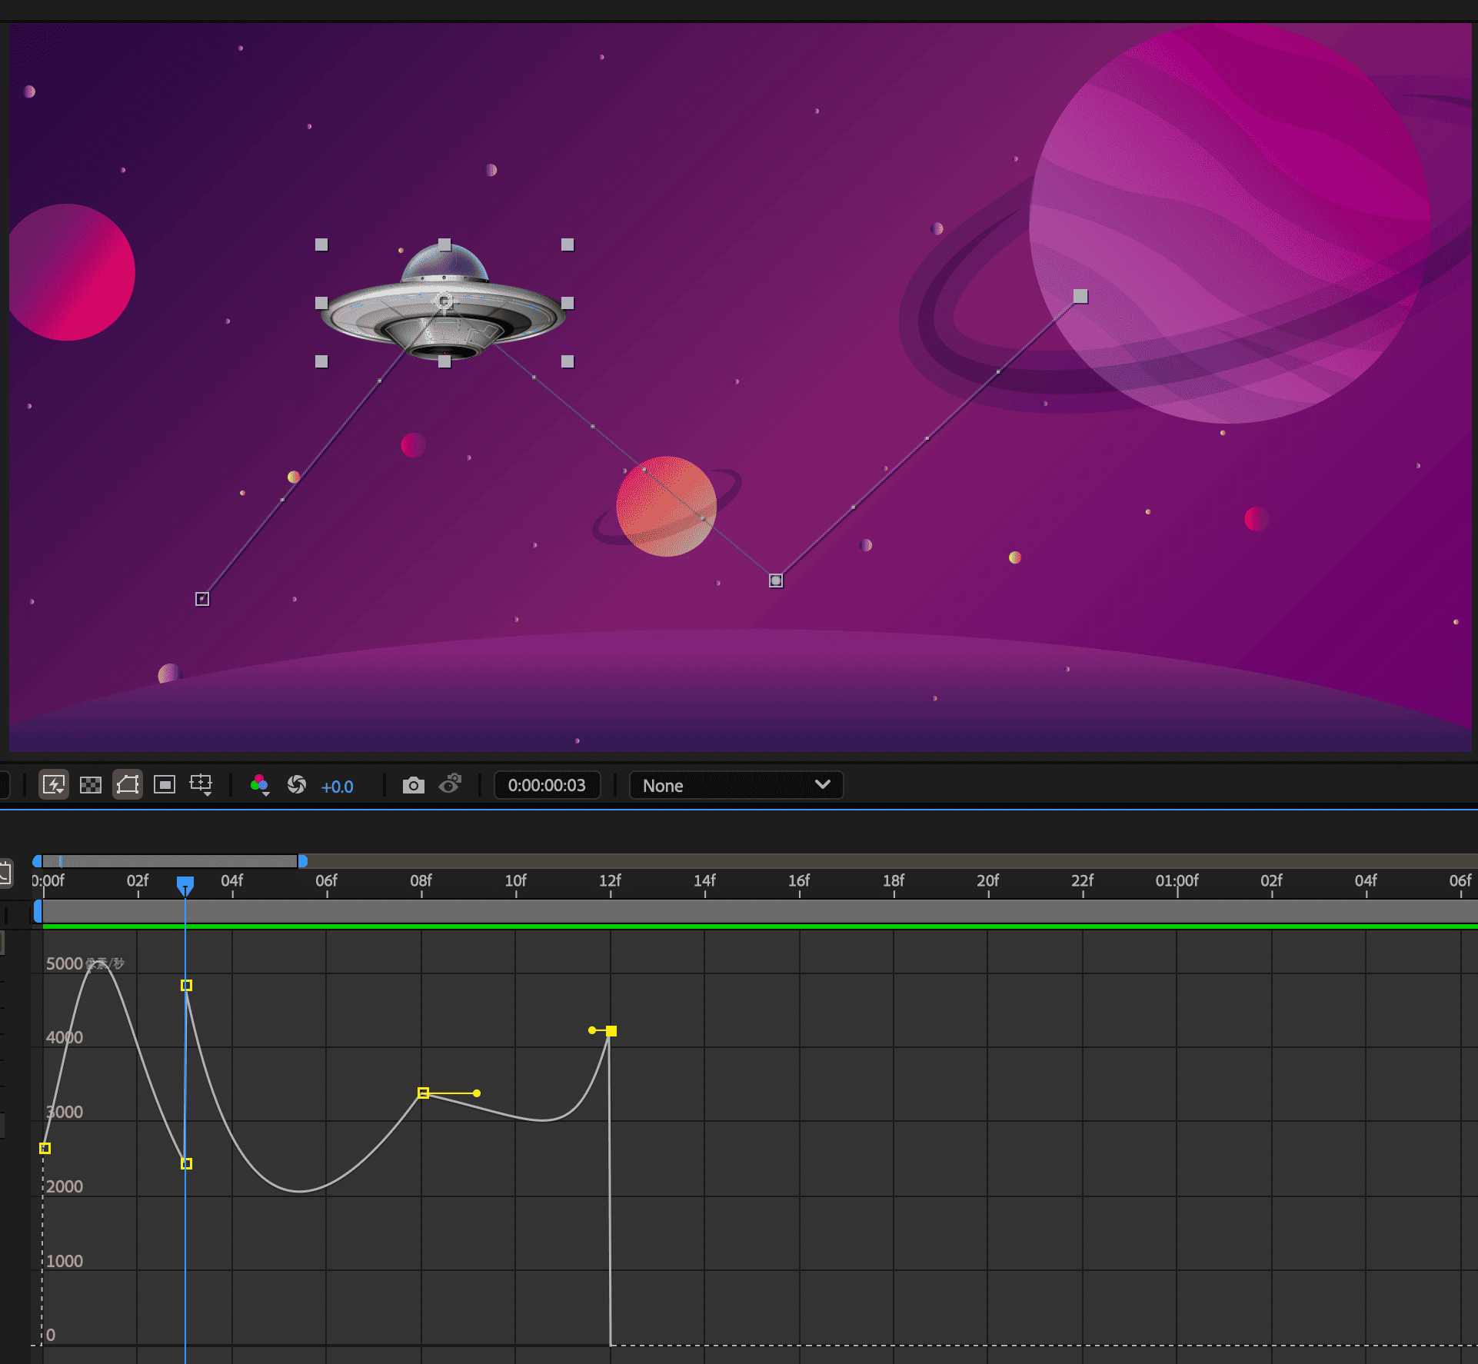
Task: Click the work area end handle
Action: [303, 861]
